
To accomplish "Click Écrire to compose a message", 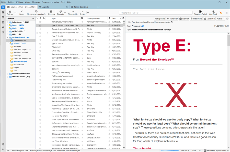I will [x=21, y=13].
